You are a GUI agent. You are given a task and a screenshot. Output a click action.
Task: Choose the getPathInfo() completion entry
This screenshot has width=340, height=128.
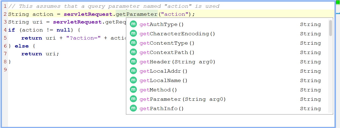tap(162, 108)
